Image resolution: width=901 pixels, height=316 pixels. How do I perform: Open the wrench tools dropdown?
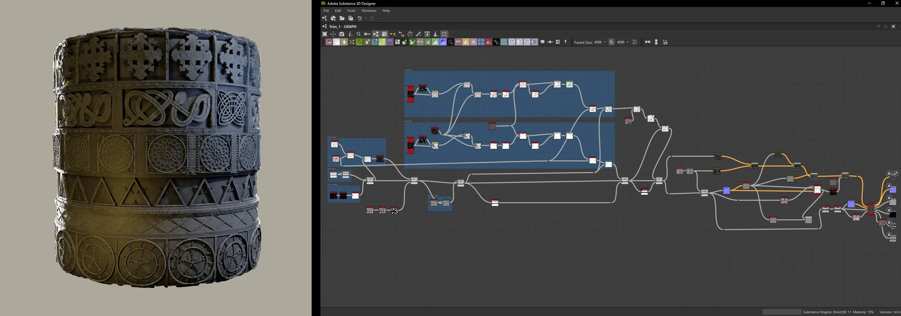(418, 34)
